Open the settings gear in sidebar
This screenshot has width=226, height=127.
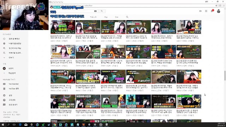(4, 95)
